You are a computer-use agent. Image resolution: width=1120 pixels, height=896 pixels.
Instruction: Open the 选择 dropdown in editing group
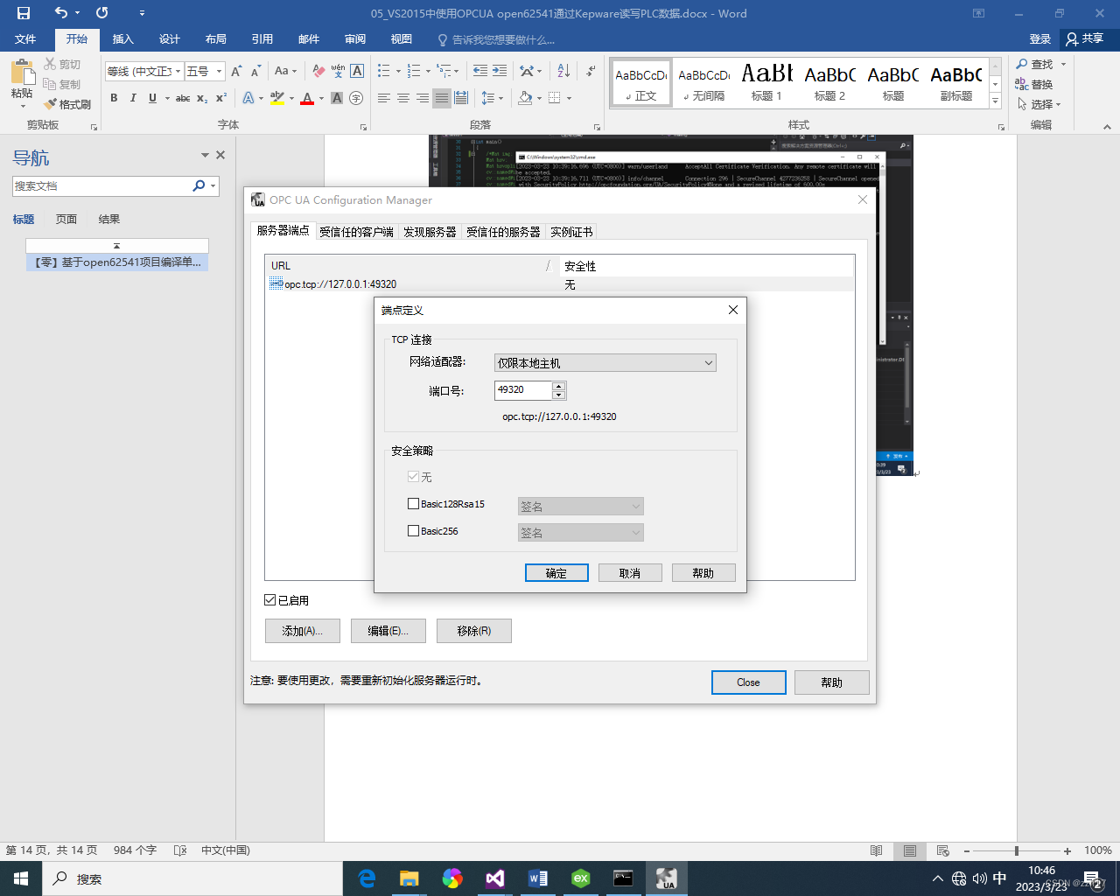(x=1059, y=104)
